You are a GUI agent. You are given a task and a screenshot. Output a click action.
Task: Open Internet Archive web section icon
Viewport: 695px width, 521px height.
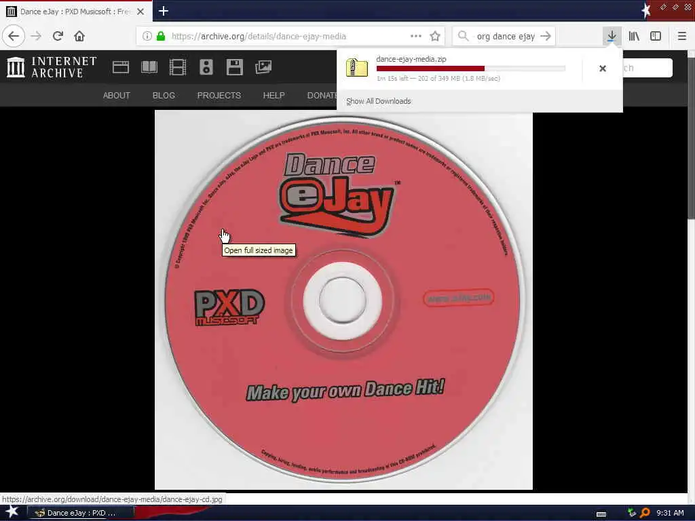coord(121,67)
